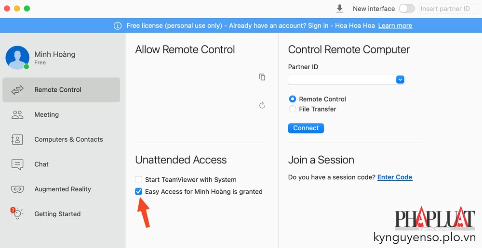Image resolution: width=482 pixels, height=248 pixels.
Task: Follow the Learn more link in banner
Action: (x=395, y=25)
